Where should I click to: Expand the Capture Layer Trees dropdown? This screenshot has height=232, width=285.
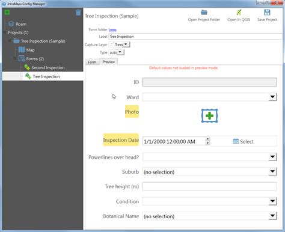click(x=126, y=44)
